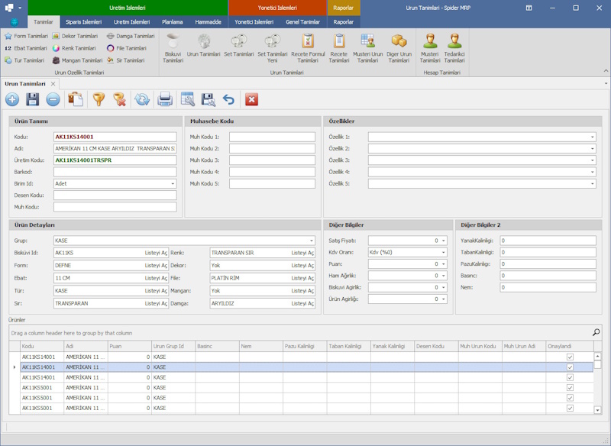Click Listeyi Aç in Damga field
The height and width of the screenshot is (446, 611).
pyautogui.click(x=302, y=303)
